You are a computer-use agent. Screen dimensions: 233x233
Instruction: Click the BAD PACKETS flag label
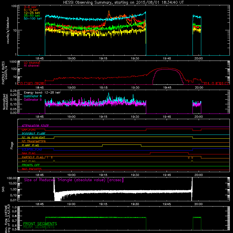[x=32, y=169]
